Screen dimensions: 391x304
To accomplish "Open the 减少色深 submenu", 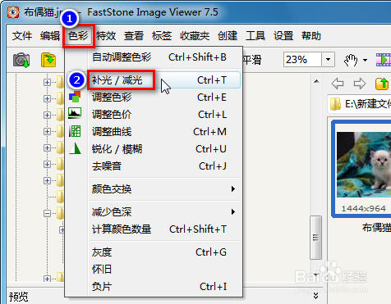I will (x=154, y=212).
